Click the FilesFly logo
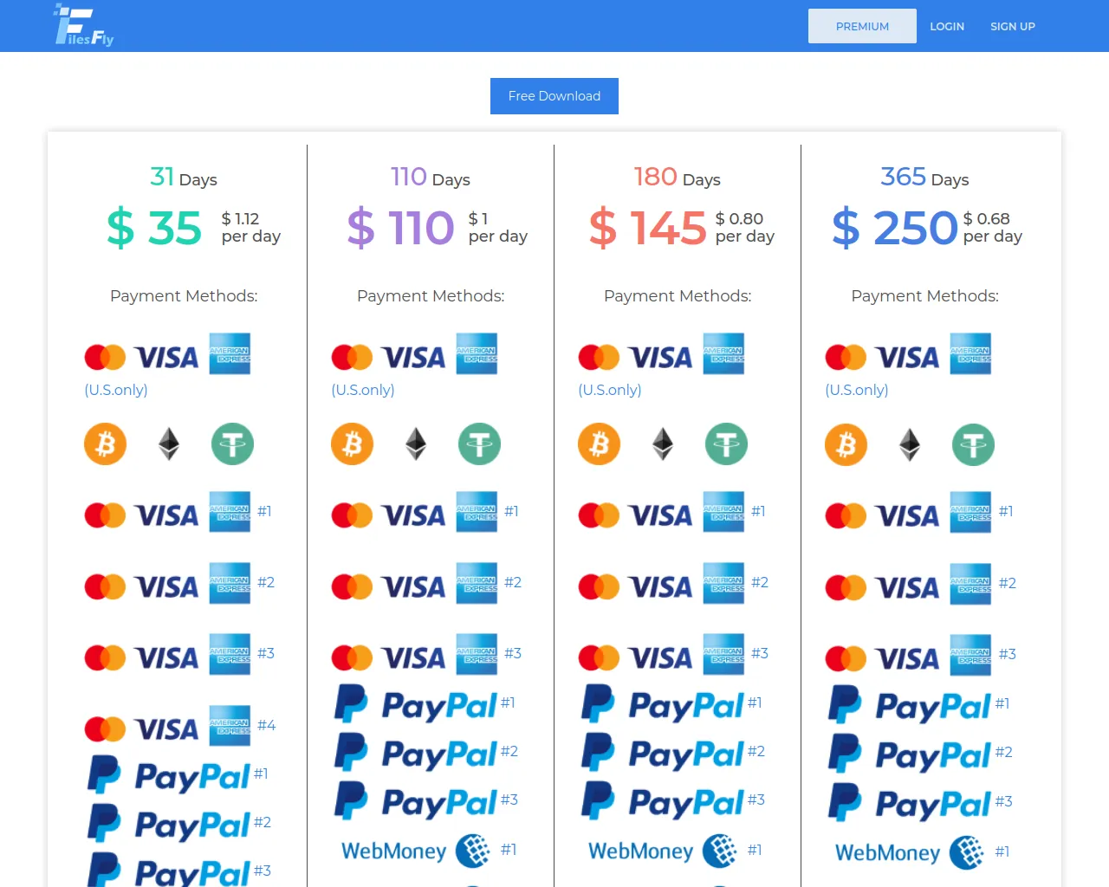Viewport: 1109px width, 887px height. [x=84, y=25]
